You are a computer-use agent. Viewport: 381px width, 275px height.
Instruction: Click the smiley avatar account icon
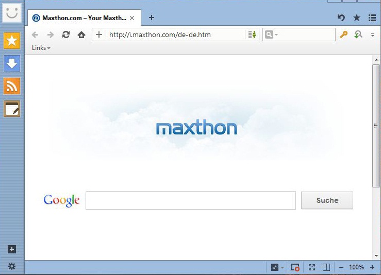[x=12, y=13]
